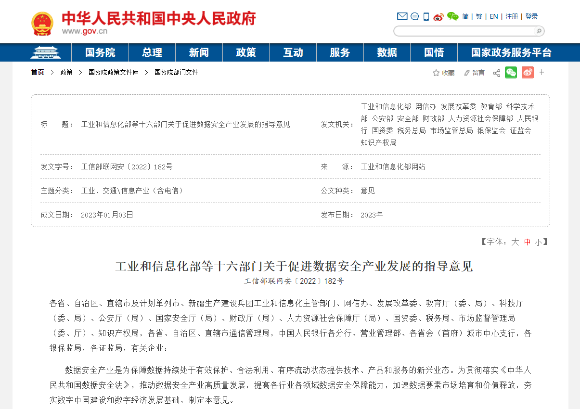Open the 政策 navigation tab

click(246, 52)
